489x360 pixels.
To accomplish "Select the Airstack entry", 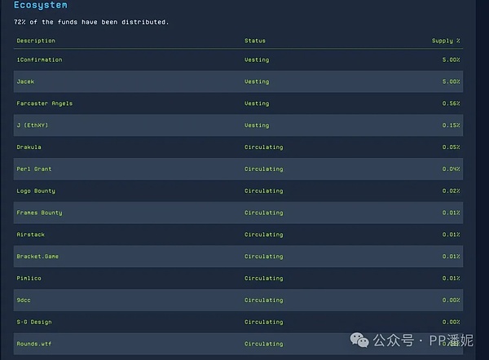I will pyautogui.click(x=30, y=235).
